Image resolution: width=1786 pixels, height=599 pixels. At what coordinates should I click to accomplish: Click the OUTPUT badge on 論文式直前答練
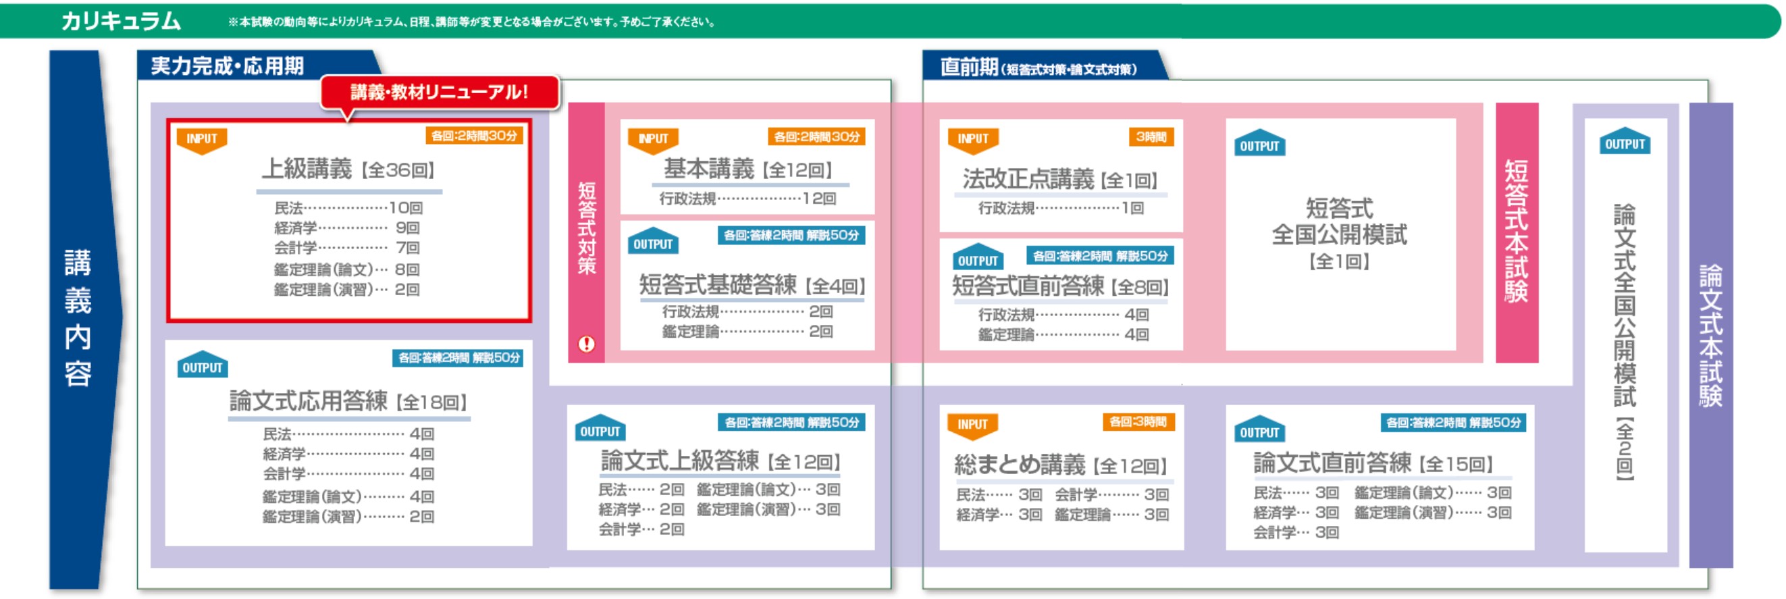point(1259,432)
